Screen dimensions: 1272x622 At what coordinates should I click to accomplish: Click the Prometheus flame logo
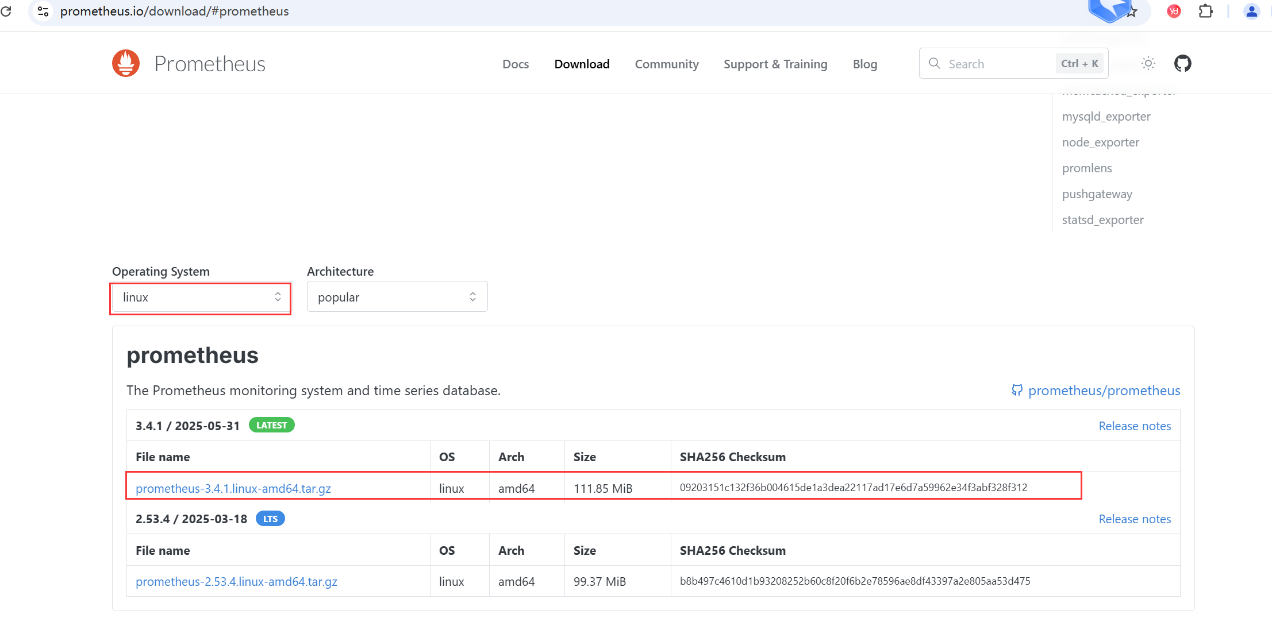(x=125, y=63)
